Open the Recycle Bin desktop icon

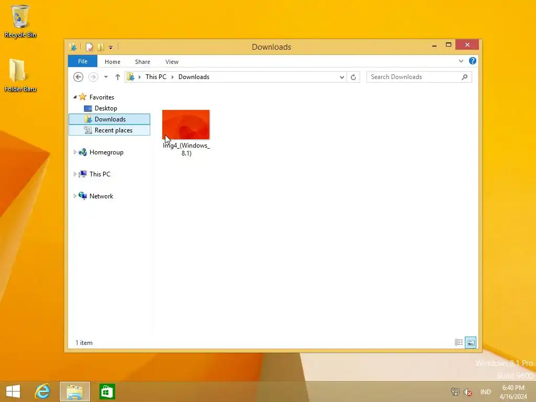[x=20, y=21]
